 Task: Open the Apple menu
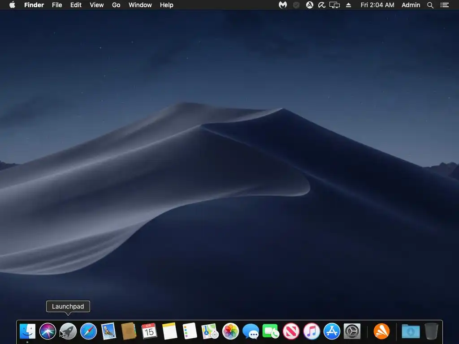[12, 5]
